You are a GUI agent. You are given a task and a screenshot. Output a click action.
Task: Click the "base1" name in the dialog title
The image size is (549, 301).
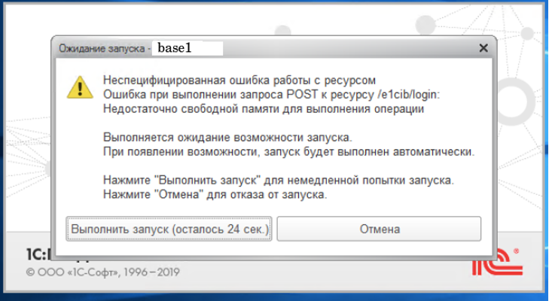tap(175, 48)
